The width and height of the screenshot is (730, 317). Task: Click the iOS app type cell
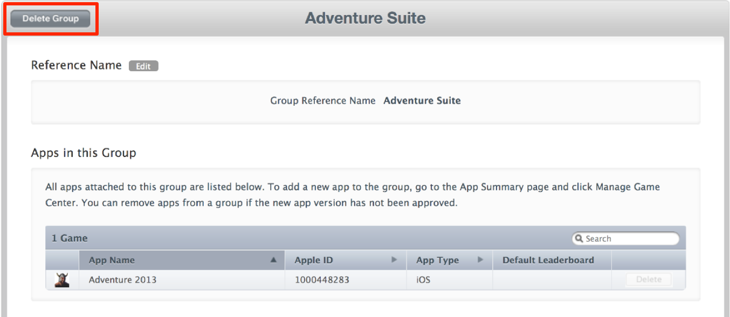pos(423,280)
